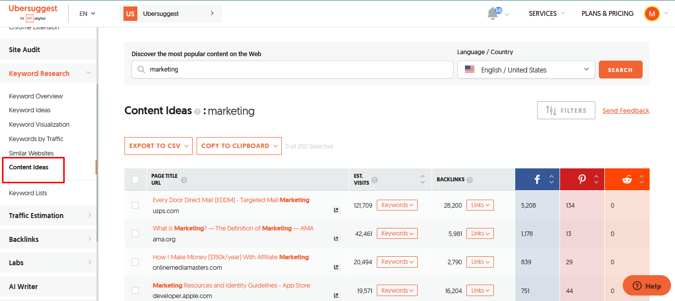Open AI Writer in sidebar
The height and width of the screenshot is (301, 675).
(48, 287)
